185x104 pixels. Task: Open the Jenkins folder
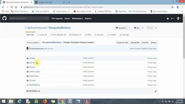(x=32, y=67)
